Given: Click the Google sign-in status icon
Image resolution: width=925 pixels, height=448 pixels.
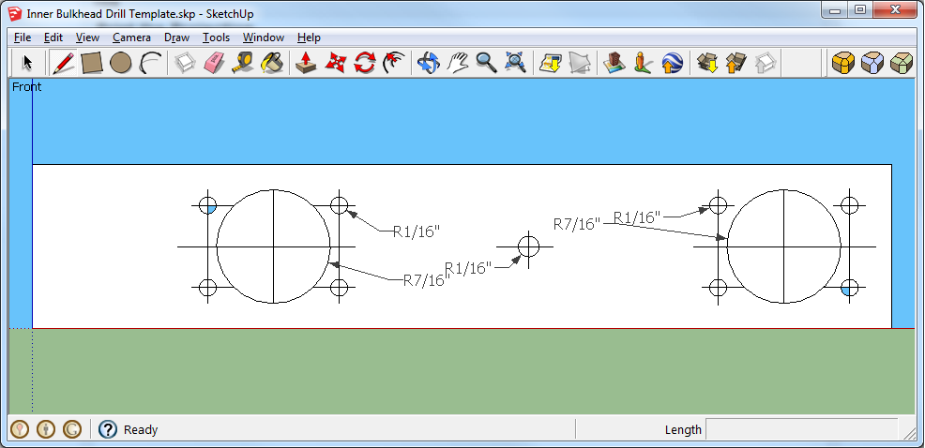Looking at the screenshot, I should click(x=72, y=429).
